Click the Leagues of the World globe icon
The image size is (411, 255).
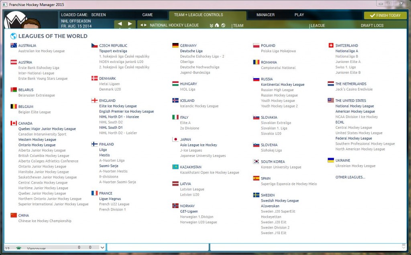[13, 36]
